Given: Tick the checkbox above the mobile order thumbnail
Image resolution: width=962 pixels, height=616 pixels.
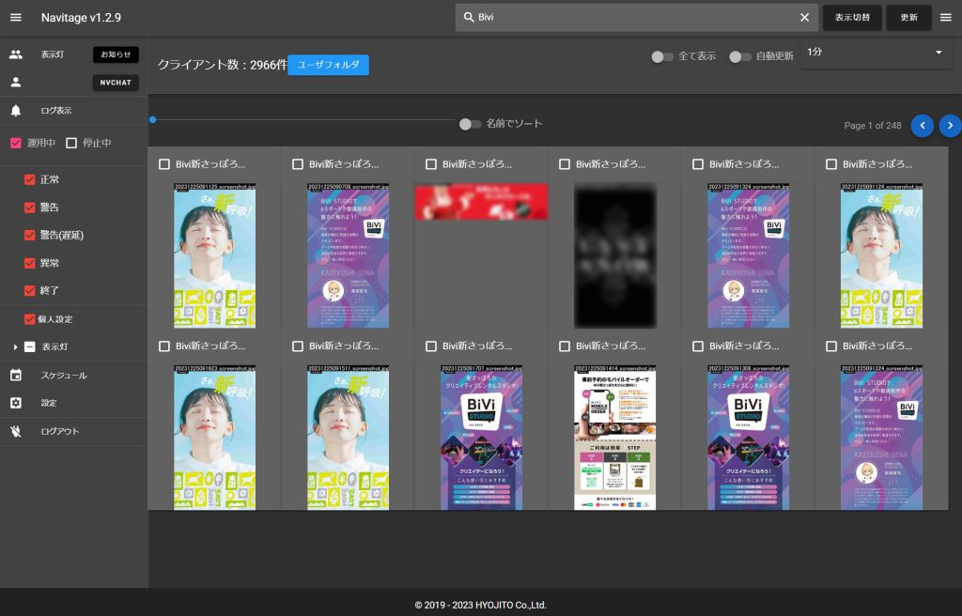Looking at the screenshot, I should [x=565, y=346].
